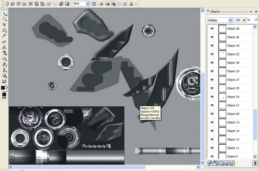
Task: Toggle eye icon for Object 13
Action: (211, 122)
